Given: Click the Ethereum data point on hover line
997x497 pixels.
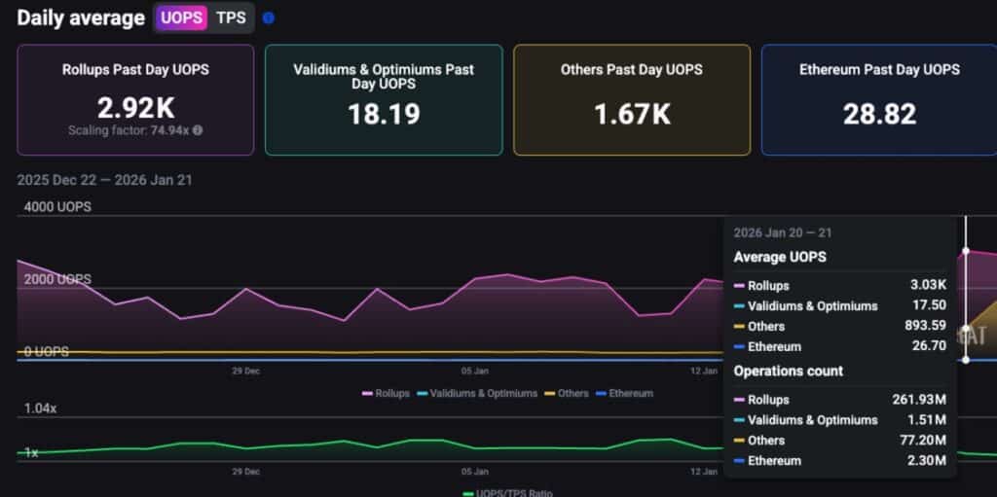Looking at the screenshot, I should (966, 360).
